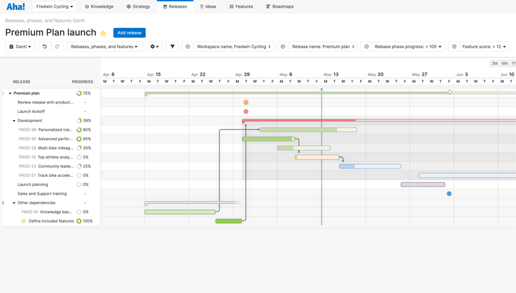Image resolution: width=516 pixels, height=293 pixels.
Task: Open the Gantt view type dropdown
Action: click(20, 46)
